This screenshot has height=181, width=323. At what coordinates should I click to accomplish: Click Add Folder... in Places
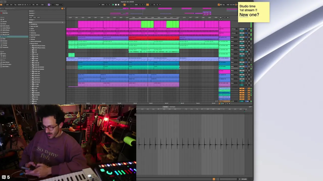(x=6, y=66)
